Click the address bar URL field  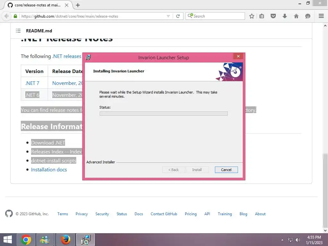(x=93, y=16)
